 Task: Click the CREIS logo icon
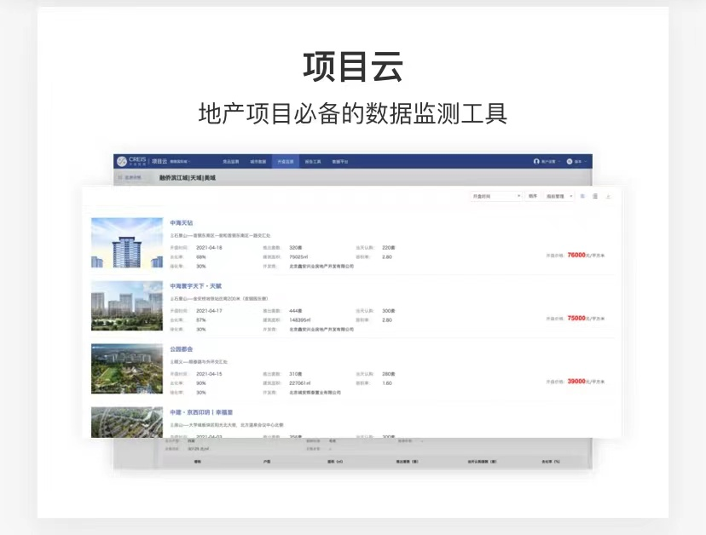[x=122, y=161]
